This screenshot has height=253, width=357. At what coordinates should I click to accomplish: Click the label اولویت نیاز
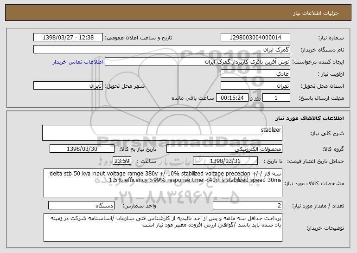(x=331, y=74)
